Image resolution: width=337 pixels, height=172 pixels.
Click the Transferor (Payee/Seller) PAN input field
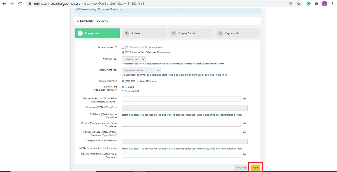tap(181, 132)
